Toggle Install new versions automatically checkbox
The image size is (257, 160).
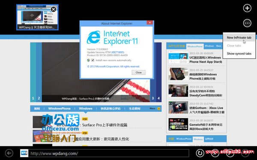pos(93,60)
